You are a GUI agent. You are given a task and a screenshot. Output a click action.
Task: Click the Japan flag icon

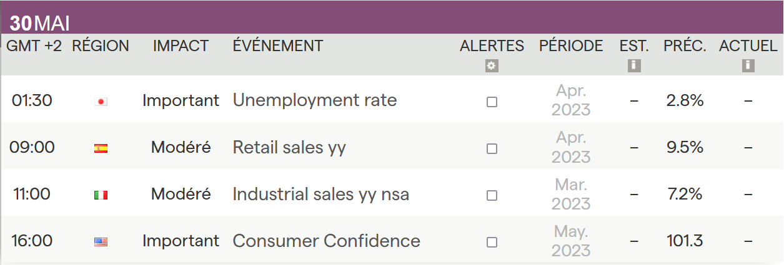pyautogui.click(x=101, y=102)
